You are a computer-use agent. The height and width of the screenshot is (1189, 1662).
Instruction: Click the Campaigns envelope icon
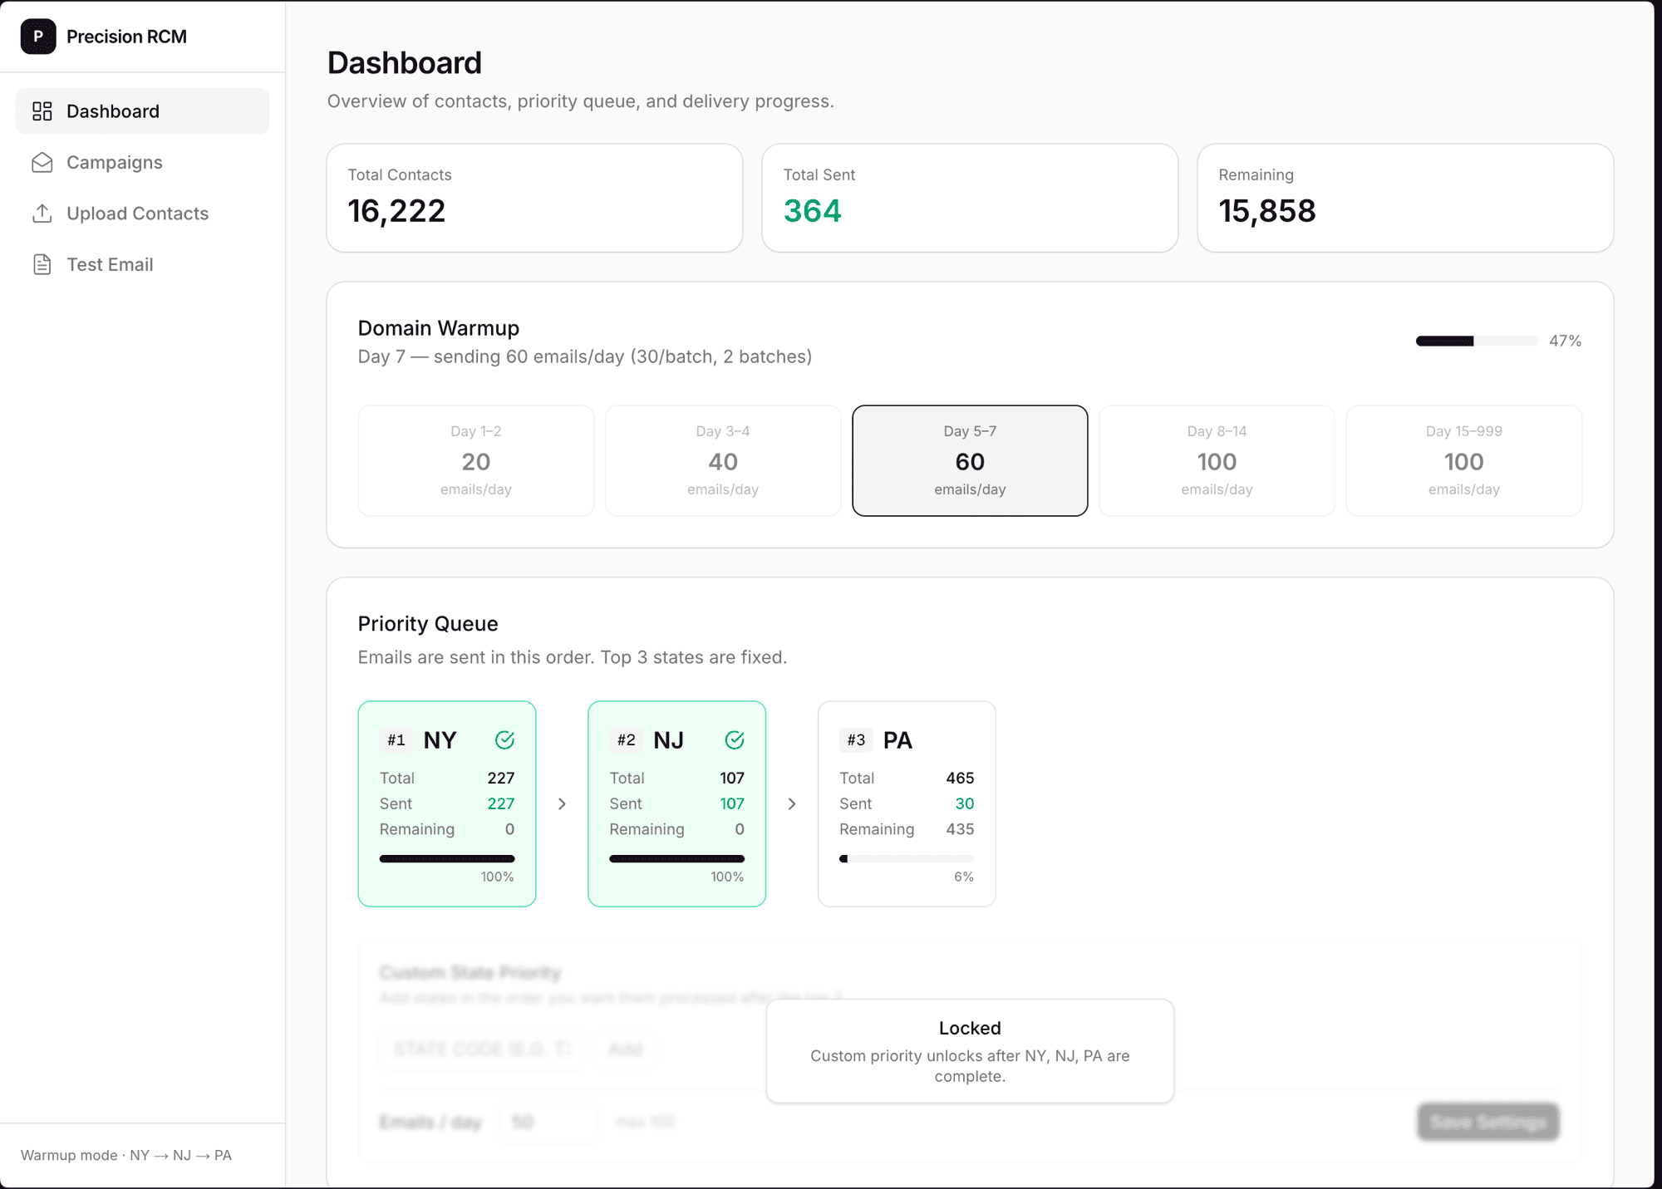pos(42,163)
